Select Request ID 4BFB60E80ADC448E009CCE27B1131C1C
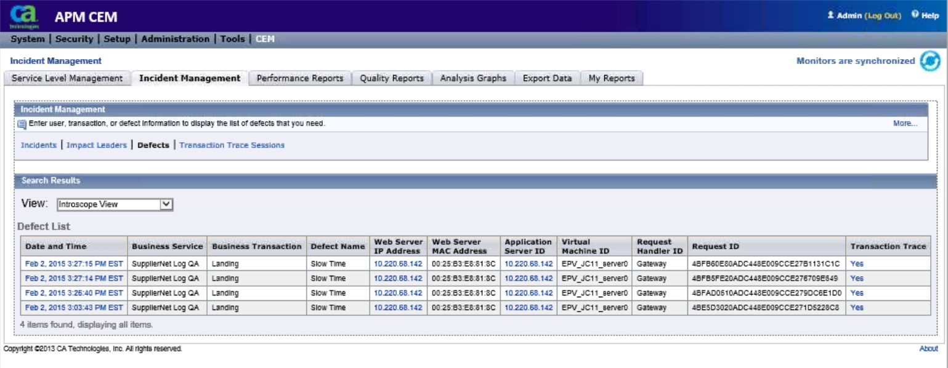This screenshot has width=948, height=368. click(x=766, y=263)
